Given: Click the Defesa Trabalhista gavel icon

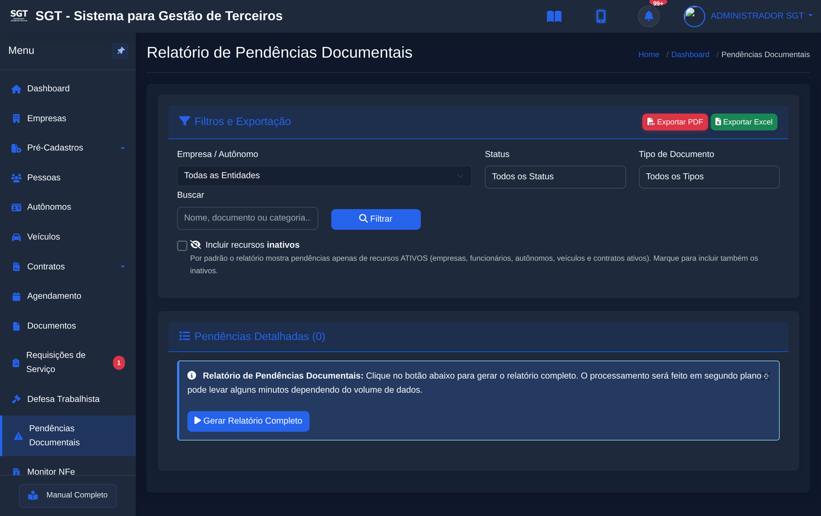Looking at the screenshot, I should point(16,399).
